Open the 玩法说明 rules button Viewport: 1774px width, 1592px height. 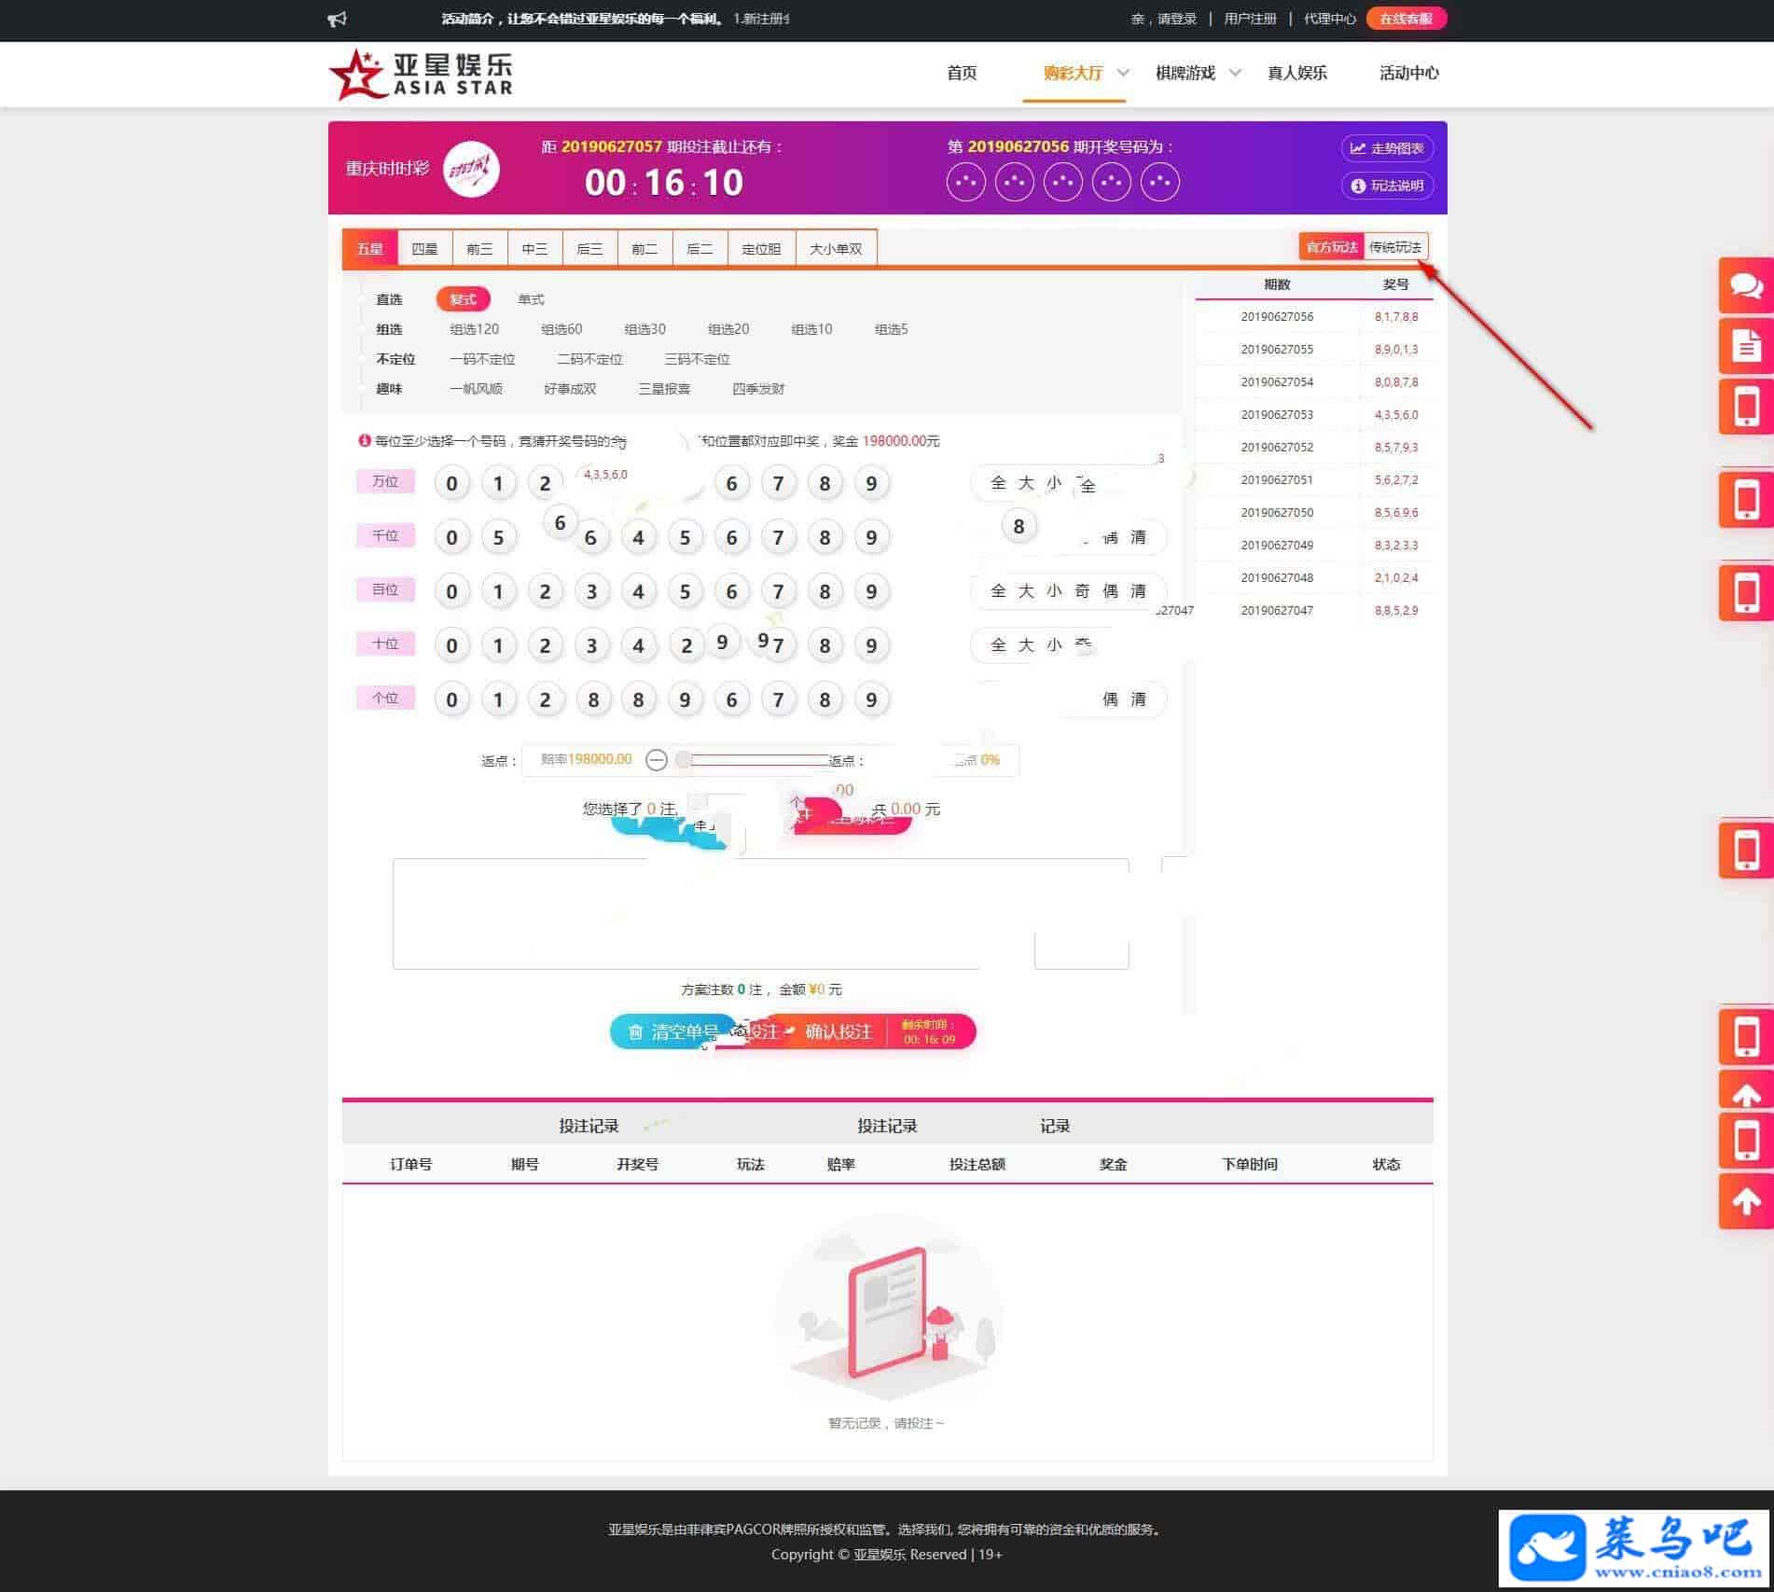click(1387, 186)
